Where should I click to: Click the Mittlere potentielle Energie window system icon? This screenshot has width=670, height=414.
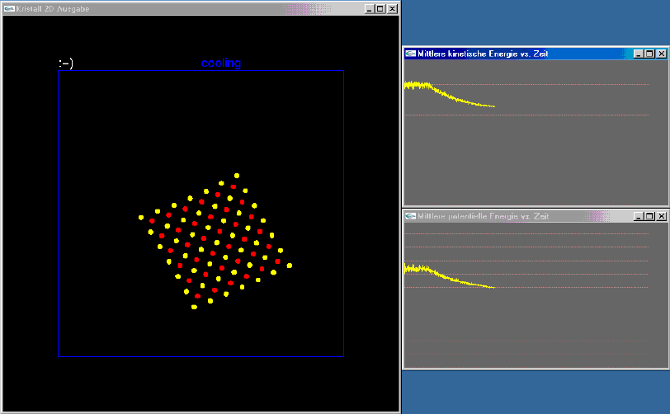pos(411,216)
